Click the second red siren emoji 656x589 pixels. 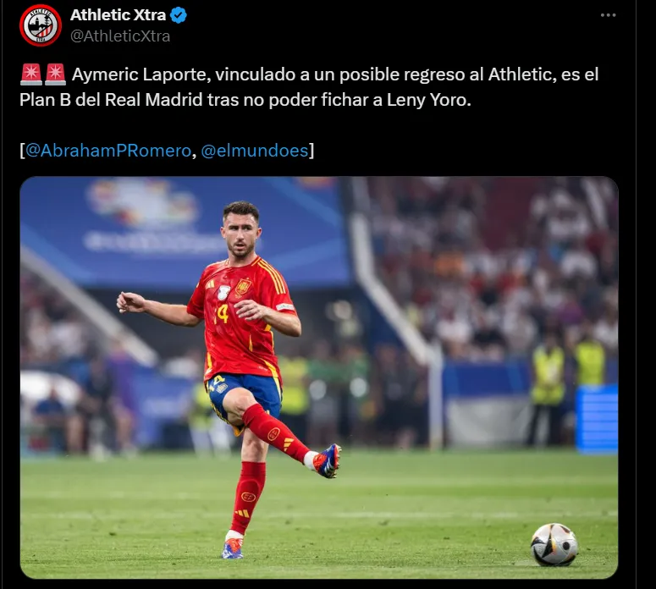(x=55, y=74)
